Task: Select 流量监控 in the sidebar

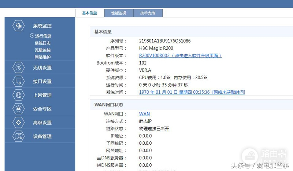Action: tap(42, 50)
